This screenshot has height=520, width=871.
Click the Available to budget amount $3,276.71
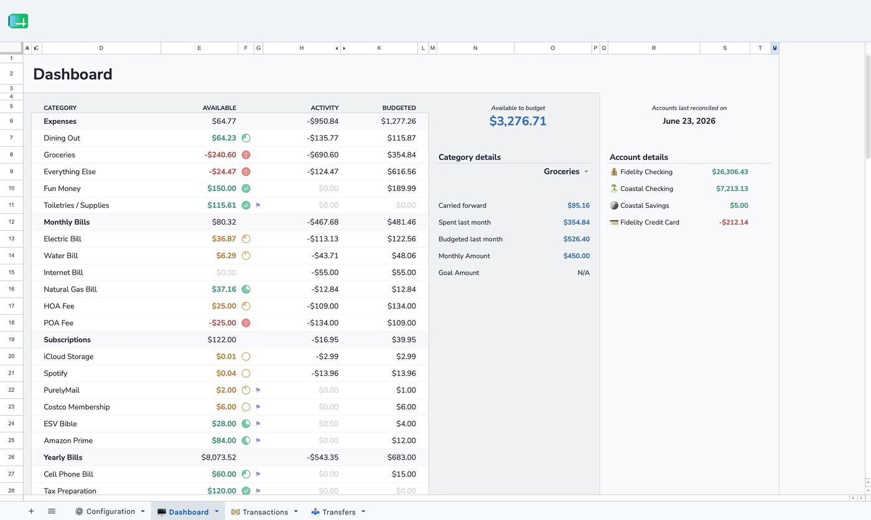coord(518,121)
